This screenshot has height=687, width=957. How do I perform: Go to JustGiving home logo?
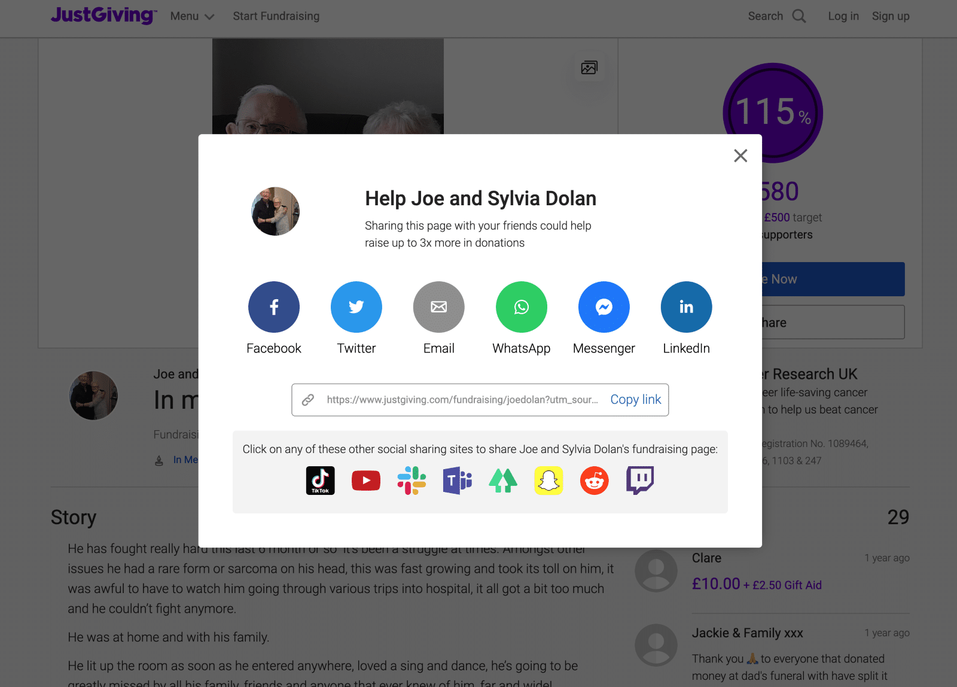click(104, 15)
